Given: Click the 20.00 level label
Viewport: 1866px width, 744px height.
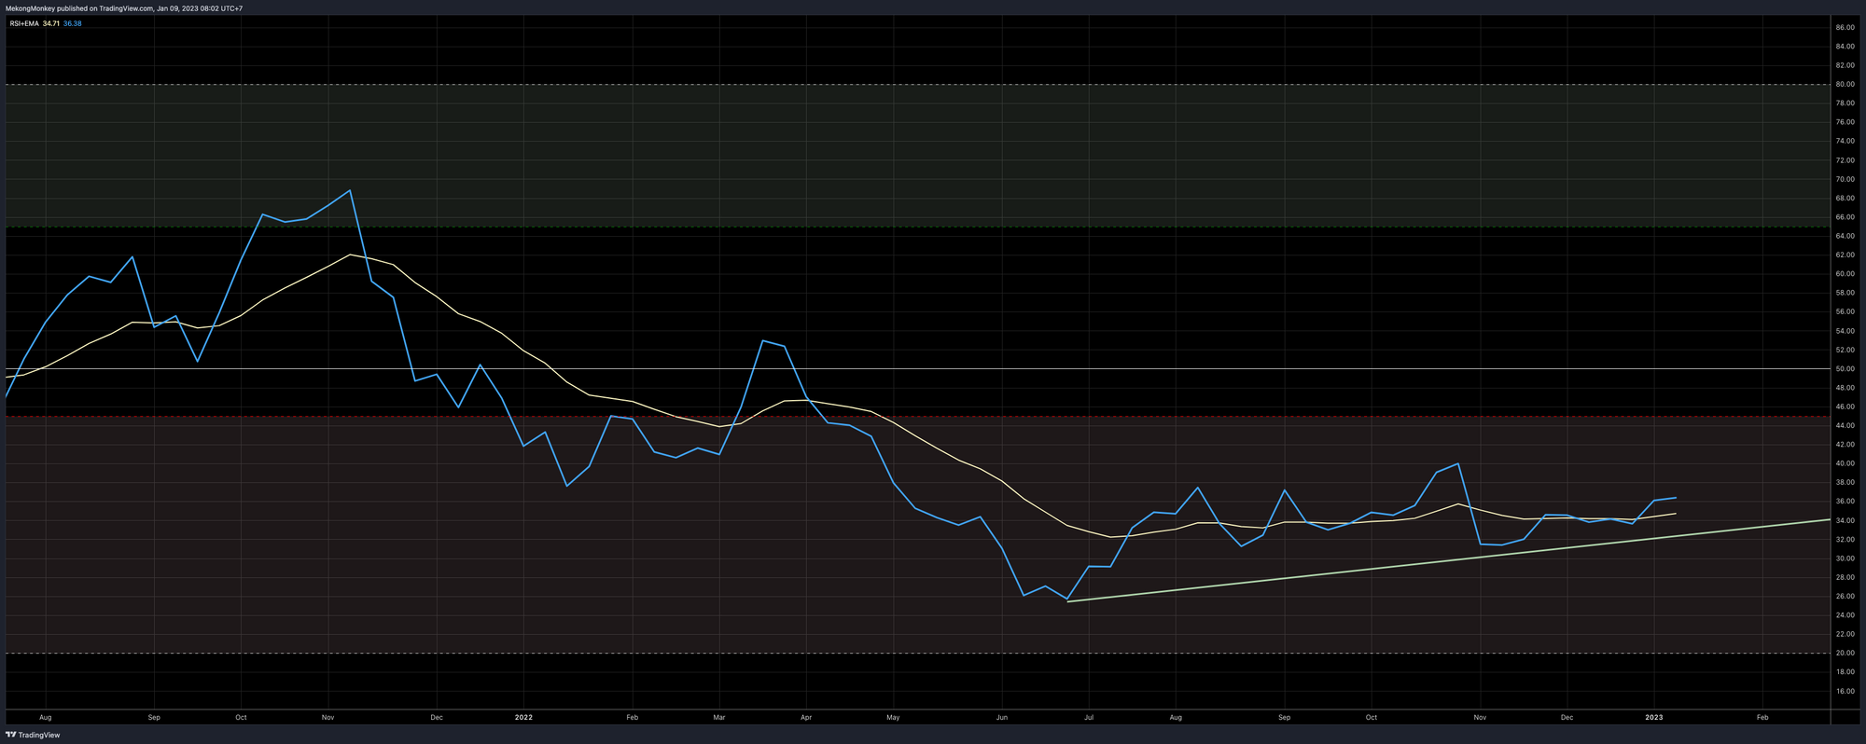Looking at the screenshot, I should click(x=1845, y=653).
